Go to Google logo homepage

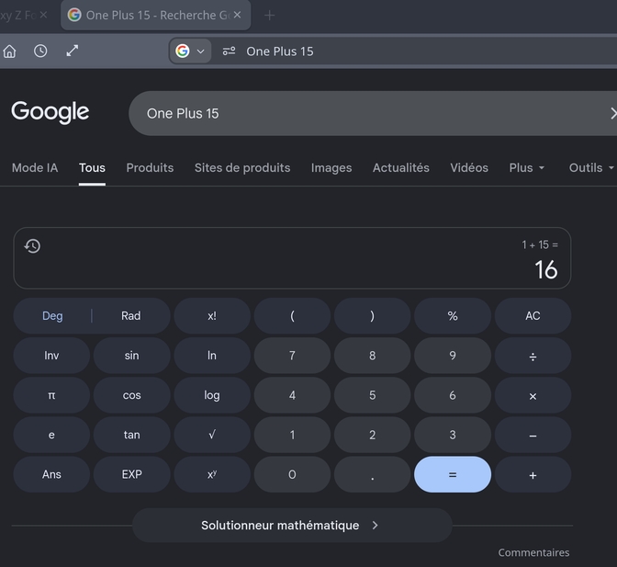click(50, 112)
